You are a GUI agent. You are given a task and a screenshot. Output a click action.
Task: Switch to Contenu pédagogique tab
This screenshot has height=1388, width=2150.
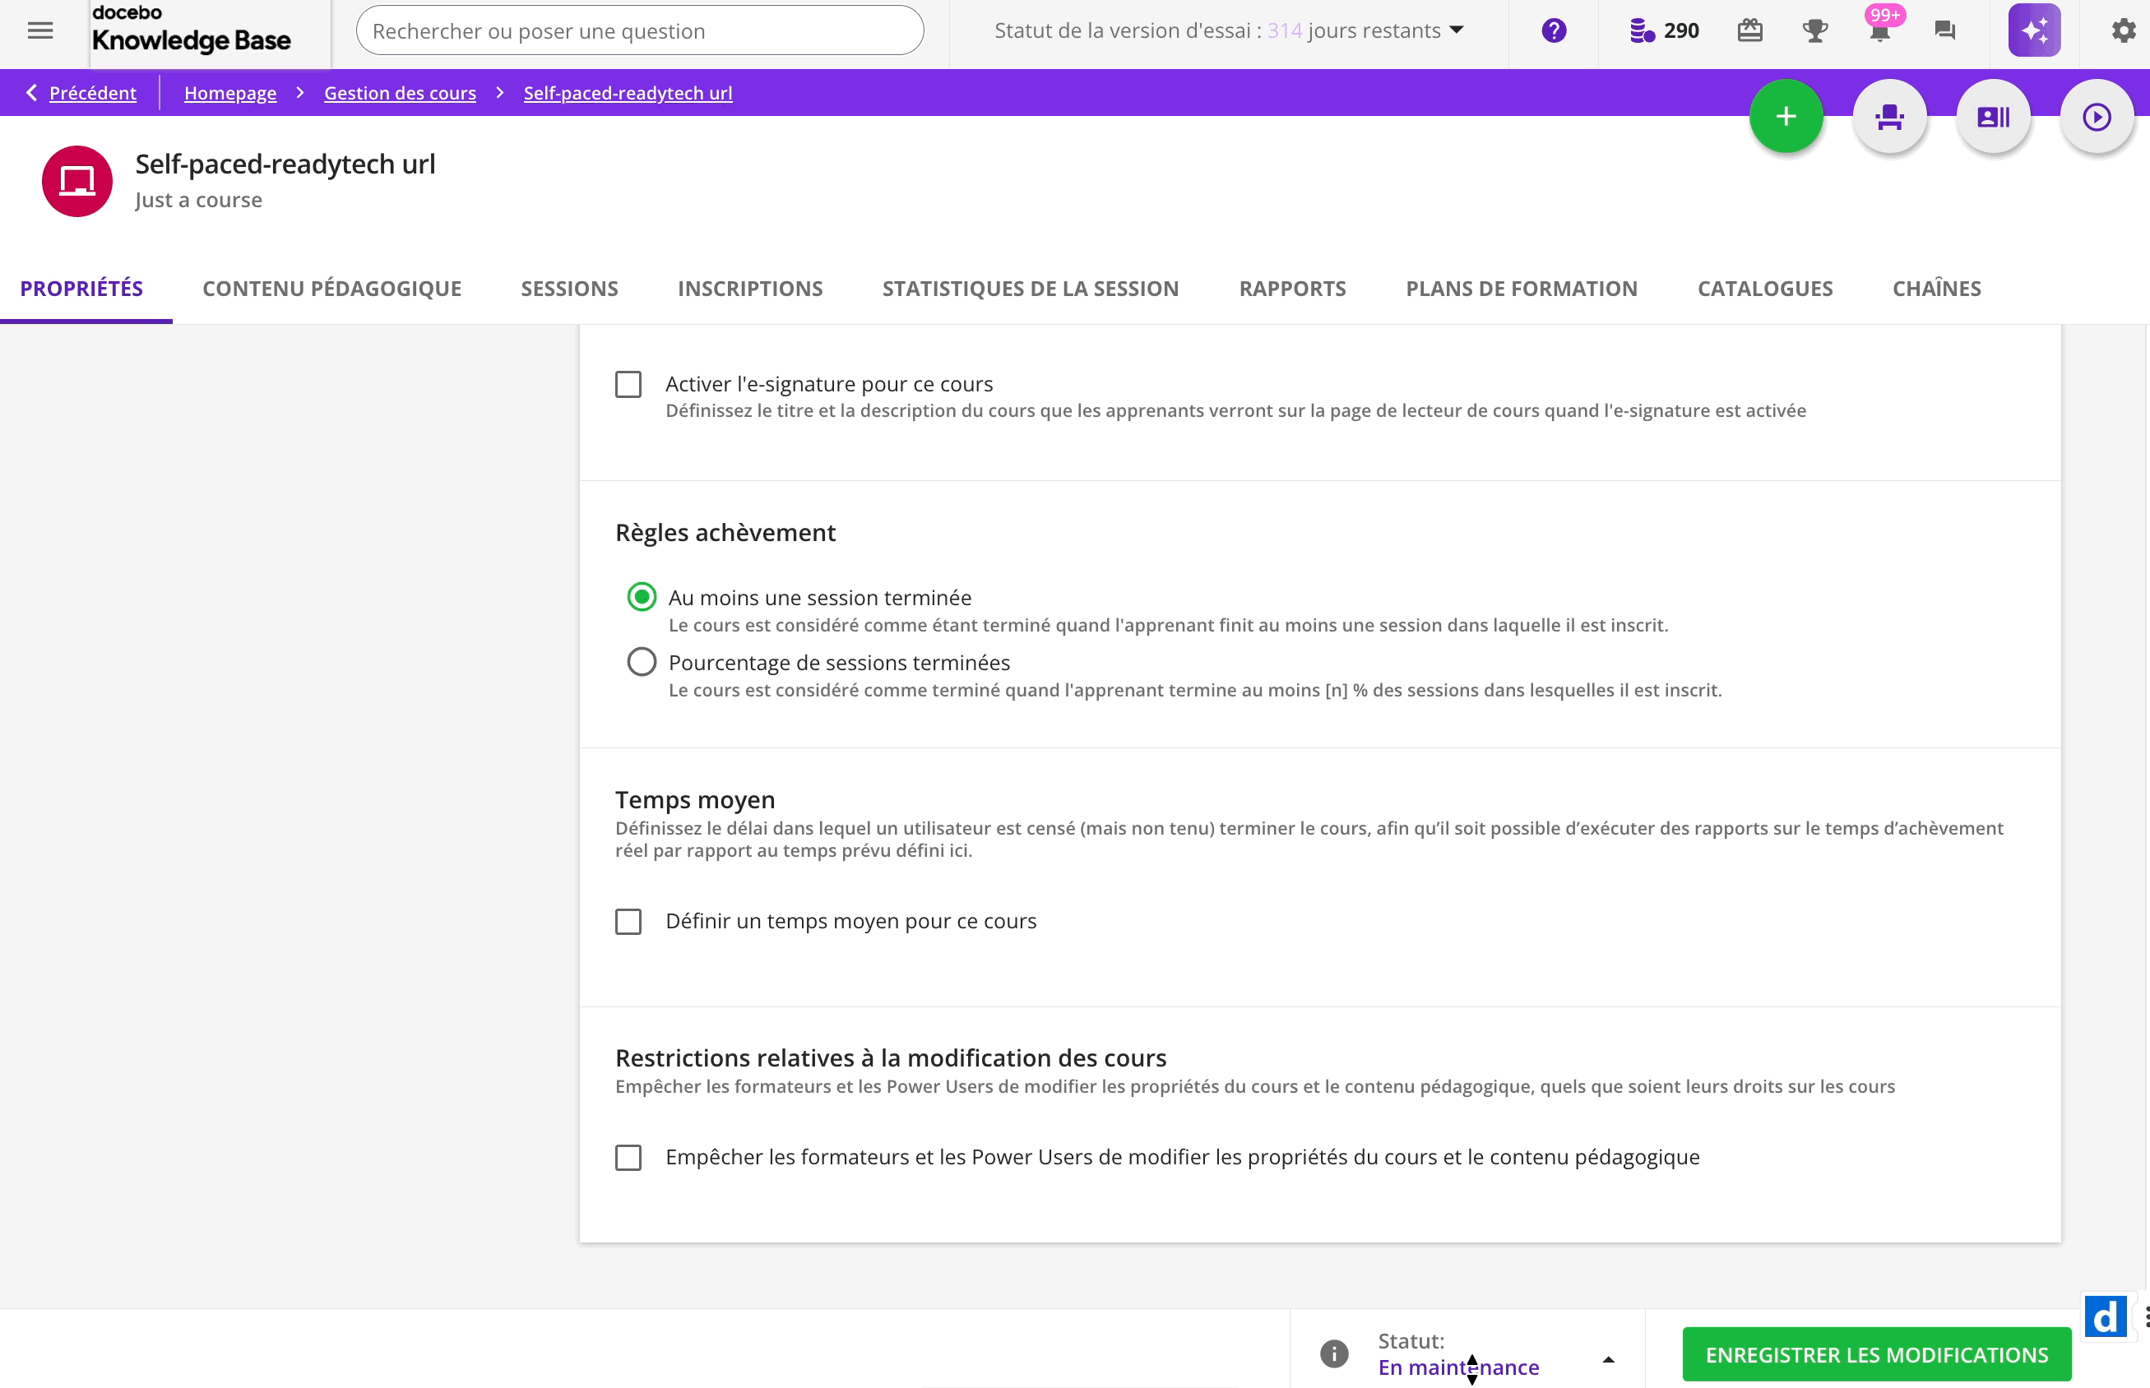(x=331, y=289)
